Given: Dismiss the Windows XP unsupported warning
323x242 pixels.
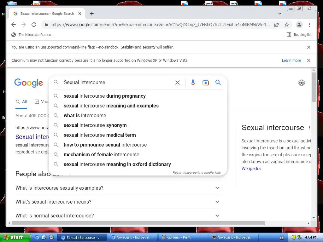Looking at the screenshot, I should pos(309,60).
